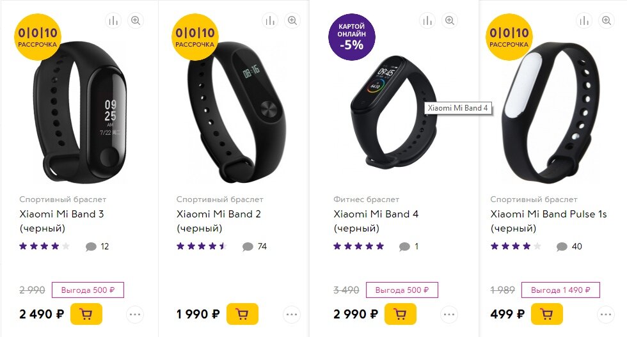Expand more options for Mi Band 3

[135, 315]
